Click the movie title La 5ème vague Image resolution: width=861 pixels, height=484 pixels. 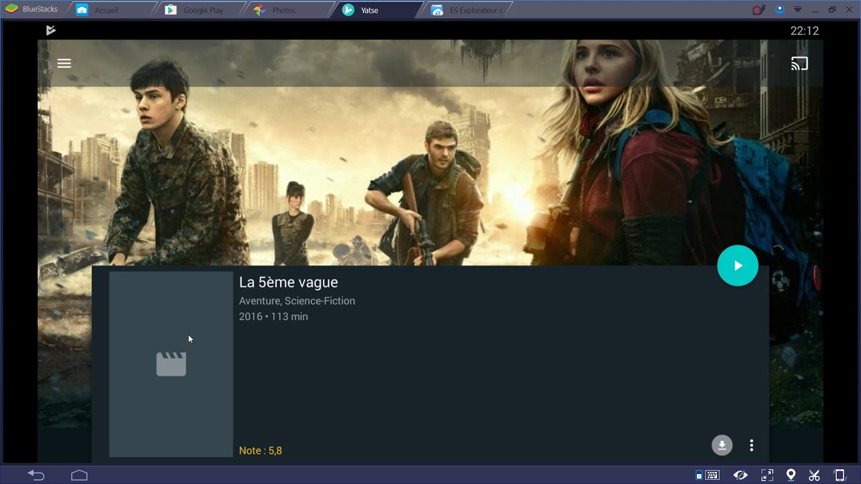coord(289,282)
